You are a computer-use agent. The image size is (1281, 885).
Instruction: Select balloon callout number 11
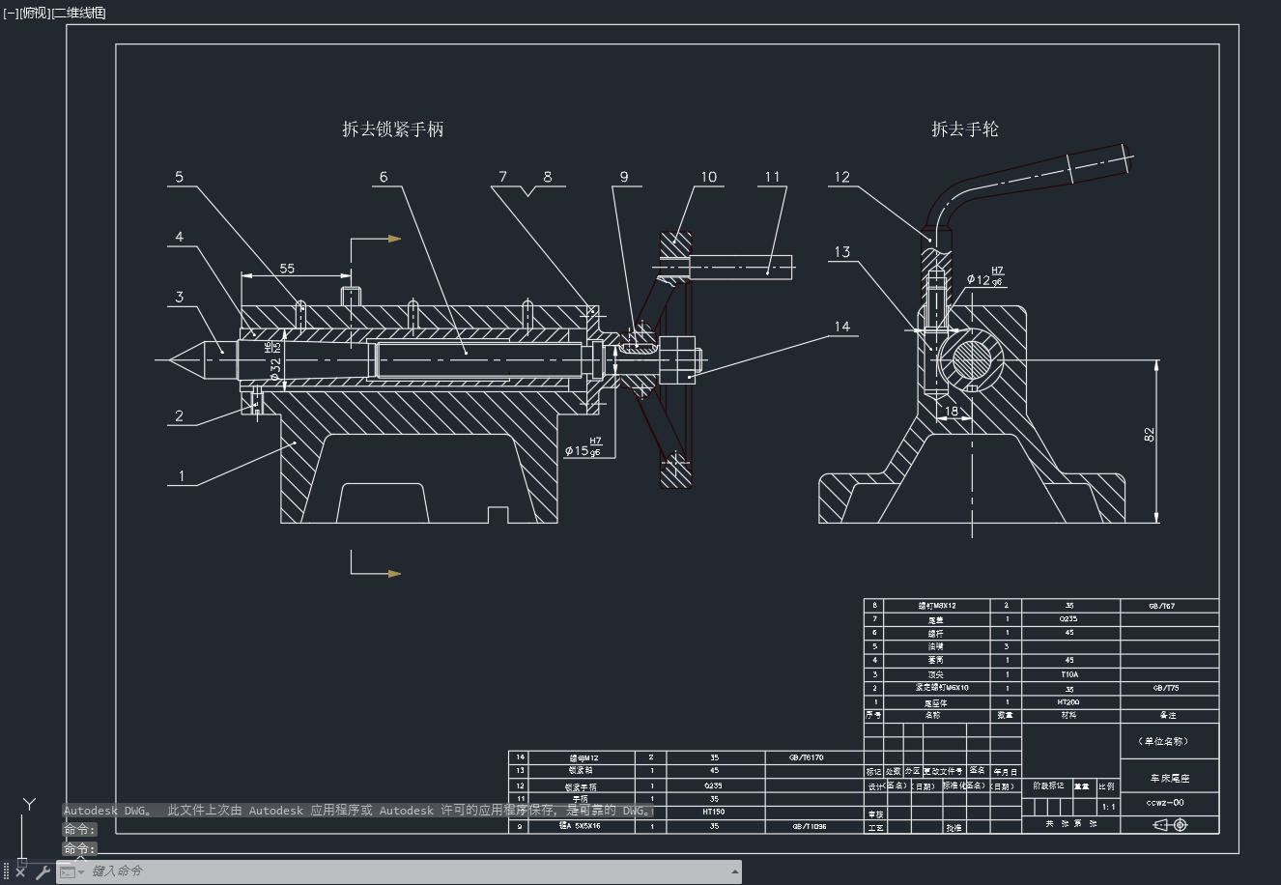772,177
